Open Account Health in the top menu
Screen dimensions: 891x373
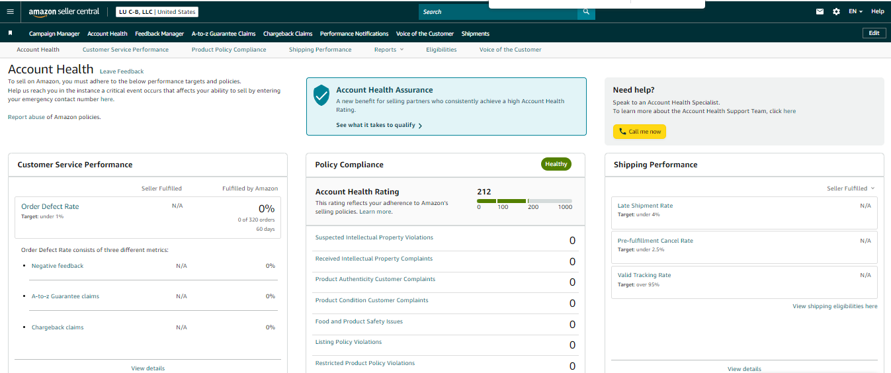(x=107, y=34)
